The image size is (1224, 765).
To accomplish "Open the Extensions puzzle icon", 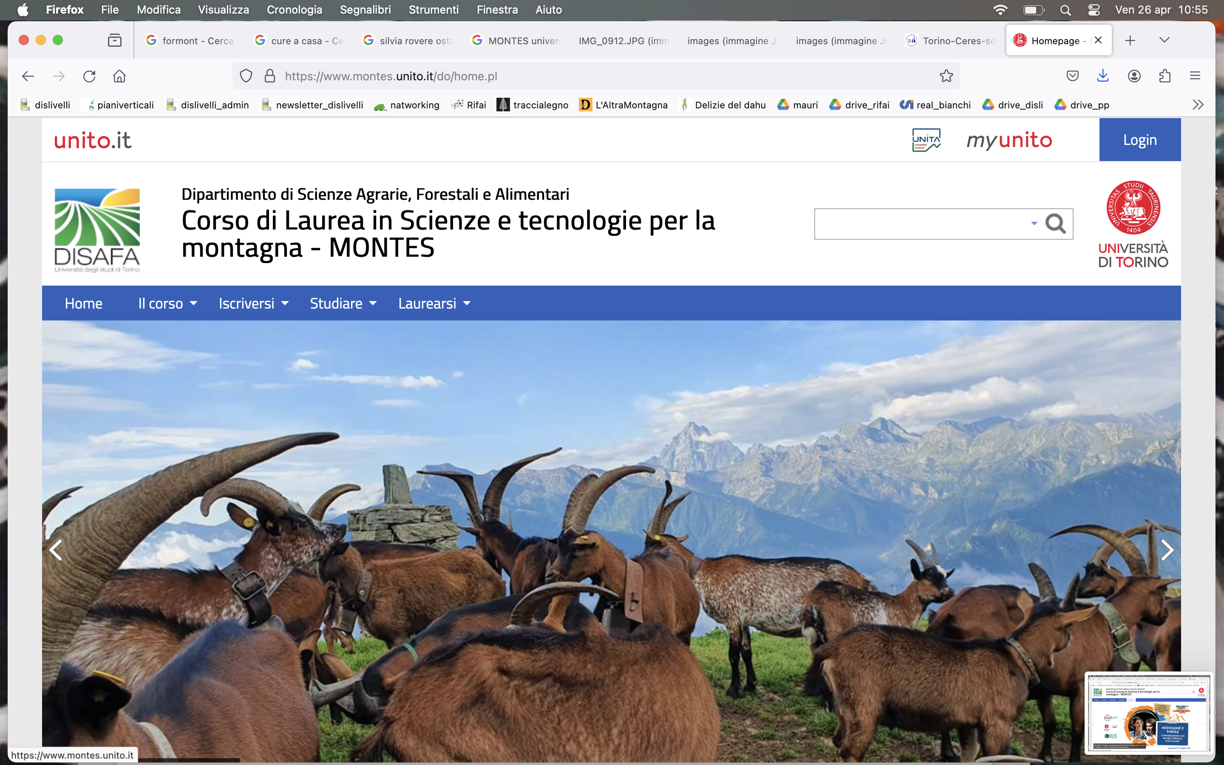I will click(x=1164, y=76).
